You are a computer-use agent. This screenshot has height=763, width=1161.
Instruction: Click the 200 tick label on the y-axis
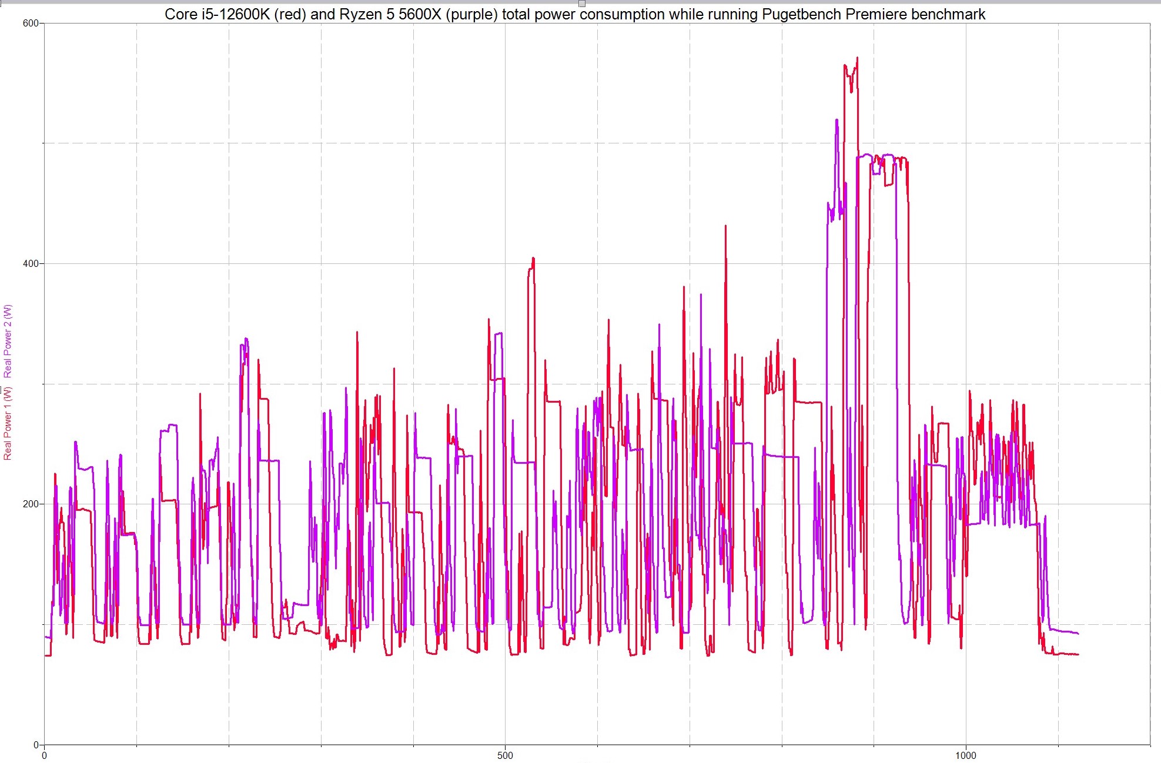[31, 504]
